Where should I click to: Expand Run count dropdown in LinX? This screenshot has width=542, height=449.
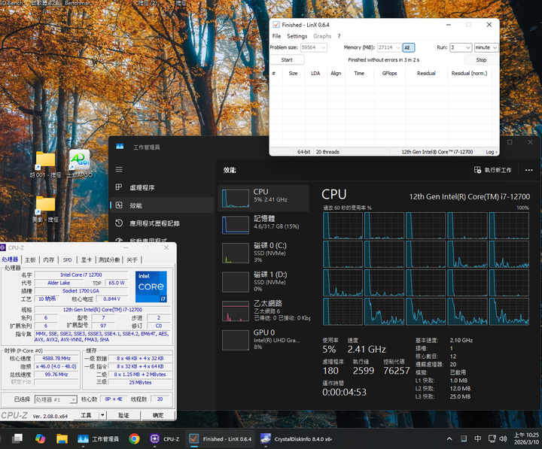pyautogui.click(x=468, y=47)
